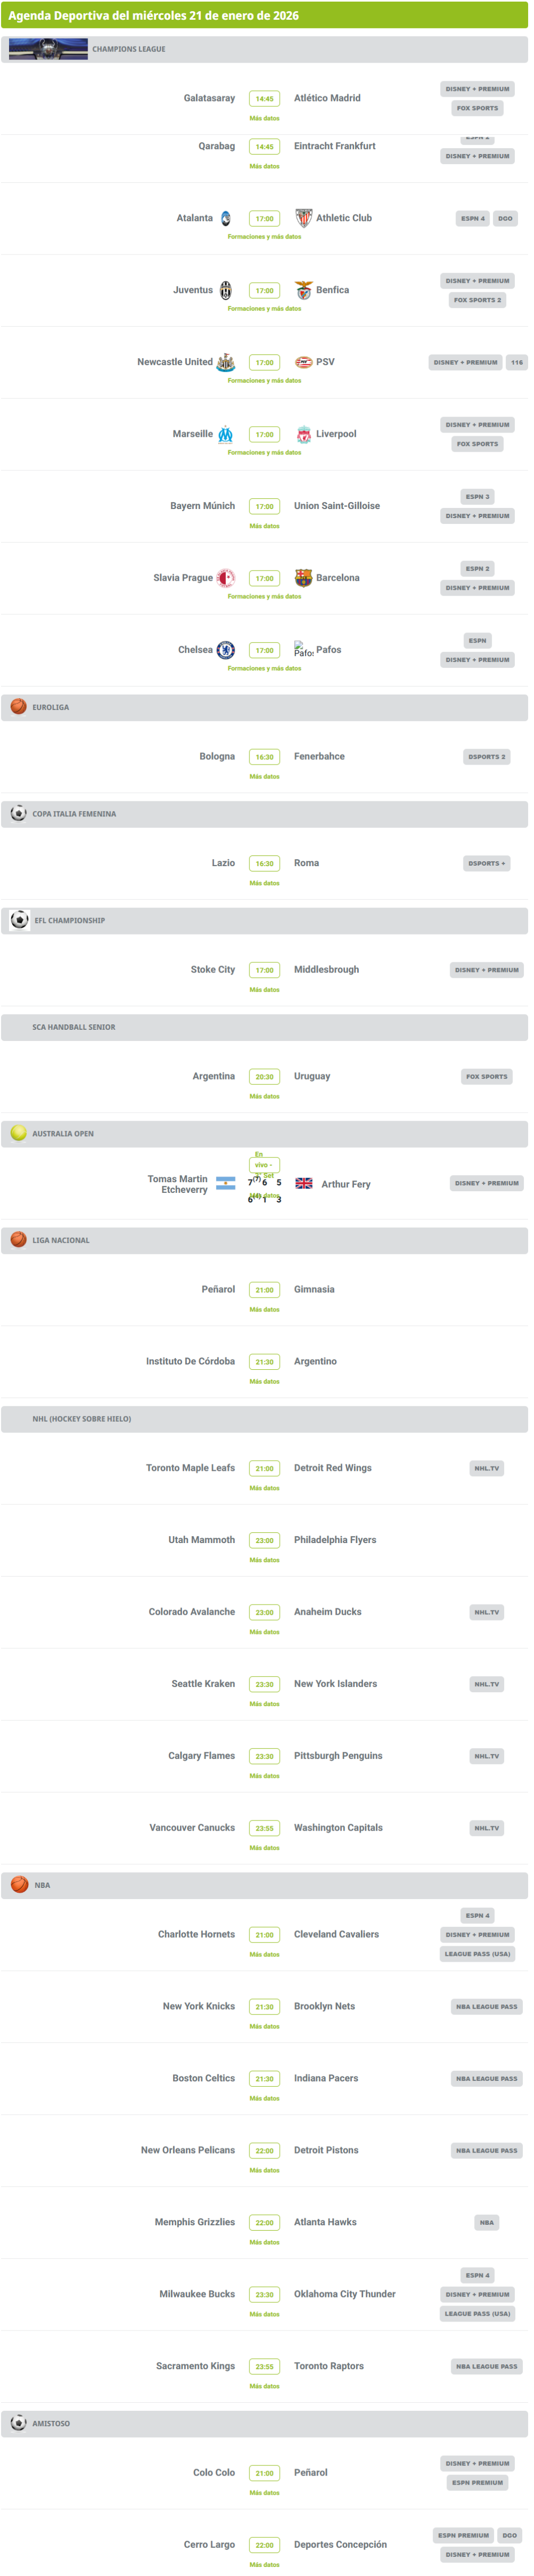Click the Benfica club crest icon
534x2576 pixels.
coord(303,290)
